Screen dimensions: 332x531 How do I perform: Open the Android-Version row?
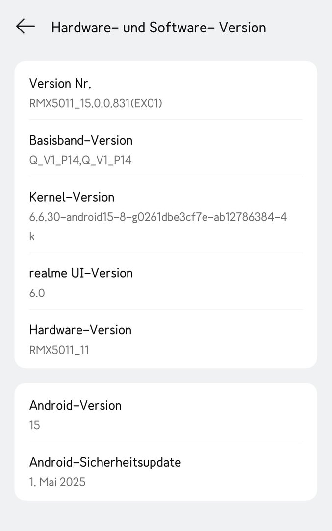(x=166, y=413)
